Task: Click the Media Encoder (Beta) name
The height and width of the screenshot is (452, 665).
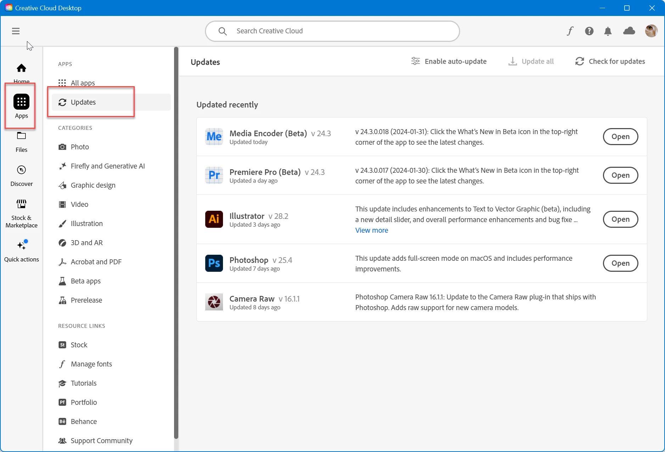Action: pyautogui.click(x=268, y=133)
